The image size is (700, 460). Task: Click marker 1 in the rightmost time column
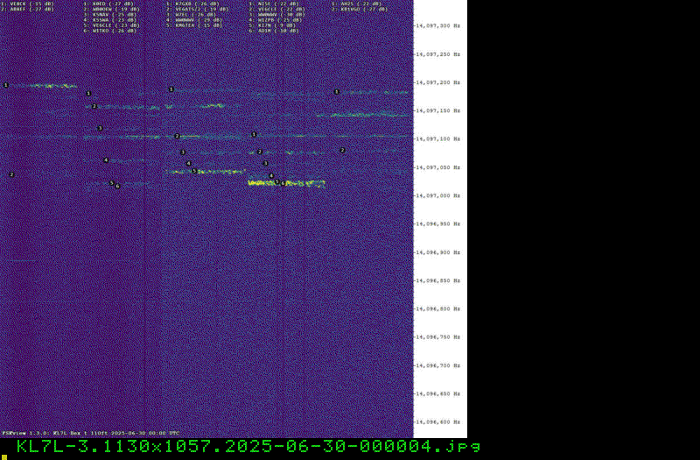pos(337,92)
